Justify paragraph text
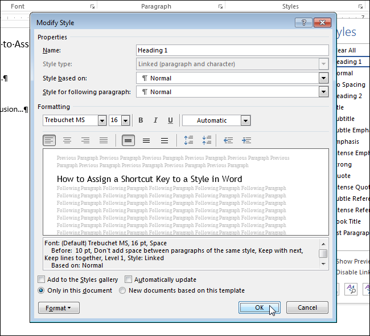This screenshot has height=336, width=370. (x=104, y=140)
